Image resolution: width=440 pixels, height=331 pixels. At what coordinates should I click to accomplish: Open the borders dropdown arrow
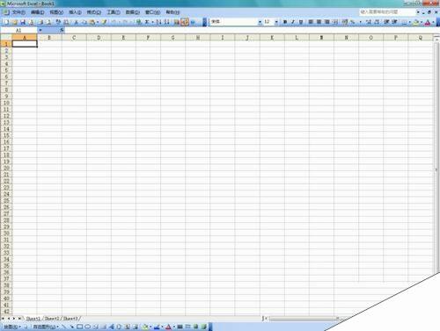410,22
